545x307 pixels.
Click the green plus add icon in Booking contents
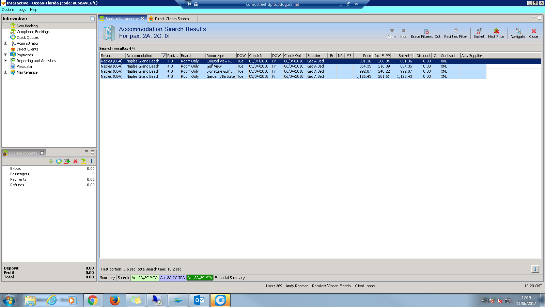pos(51,161)
